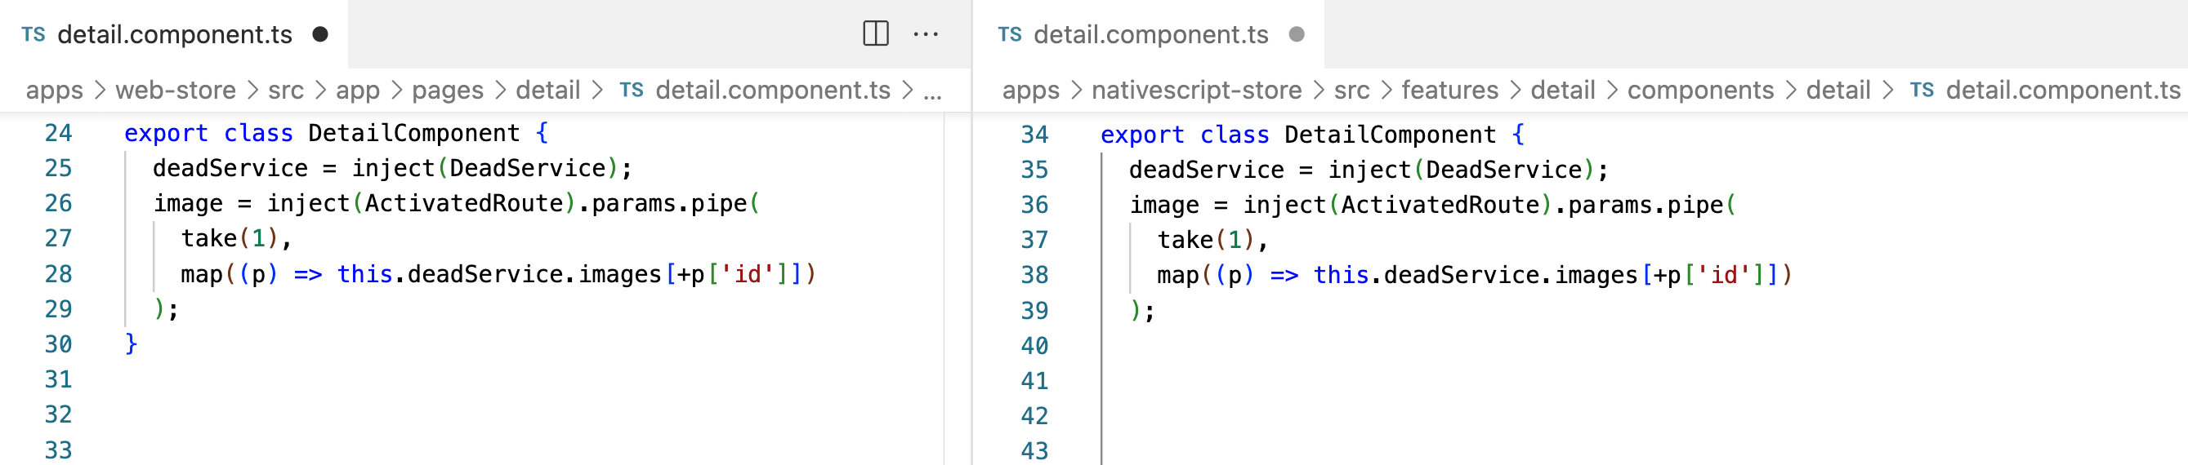Image resolution: width=2188 pixels, height=465 pixels.
Task: Click line number 26 in left editor
Action: pyautogui.click(x=59, y=204)
